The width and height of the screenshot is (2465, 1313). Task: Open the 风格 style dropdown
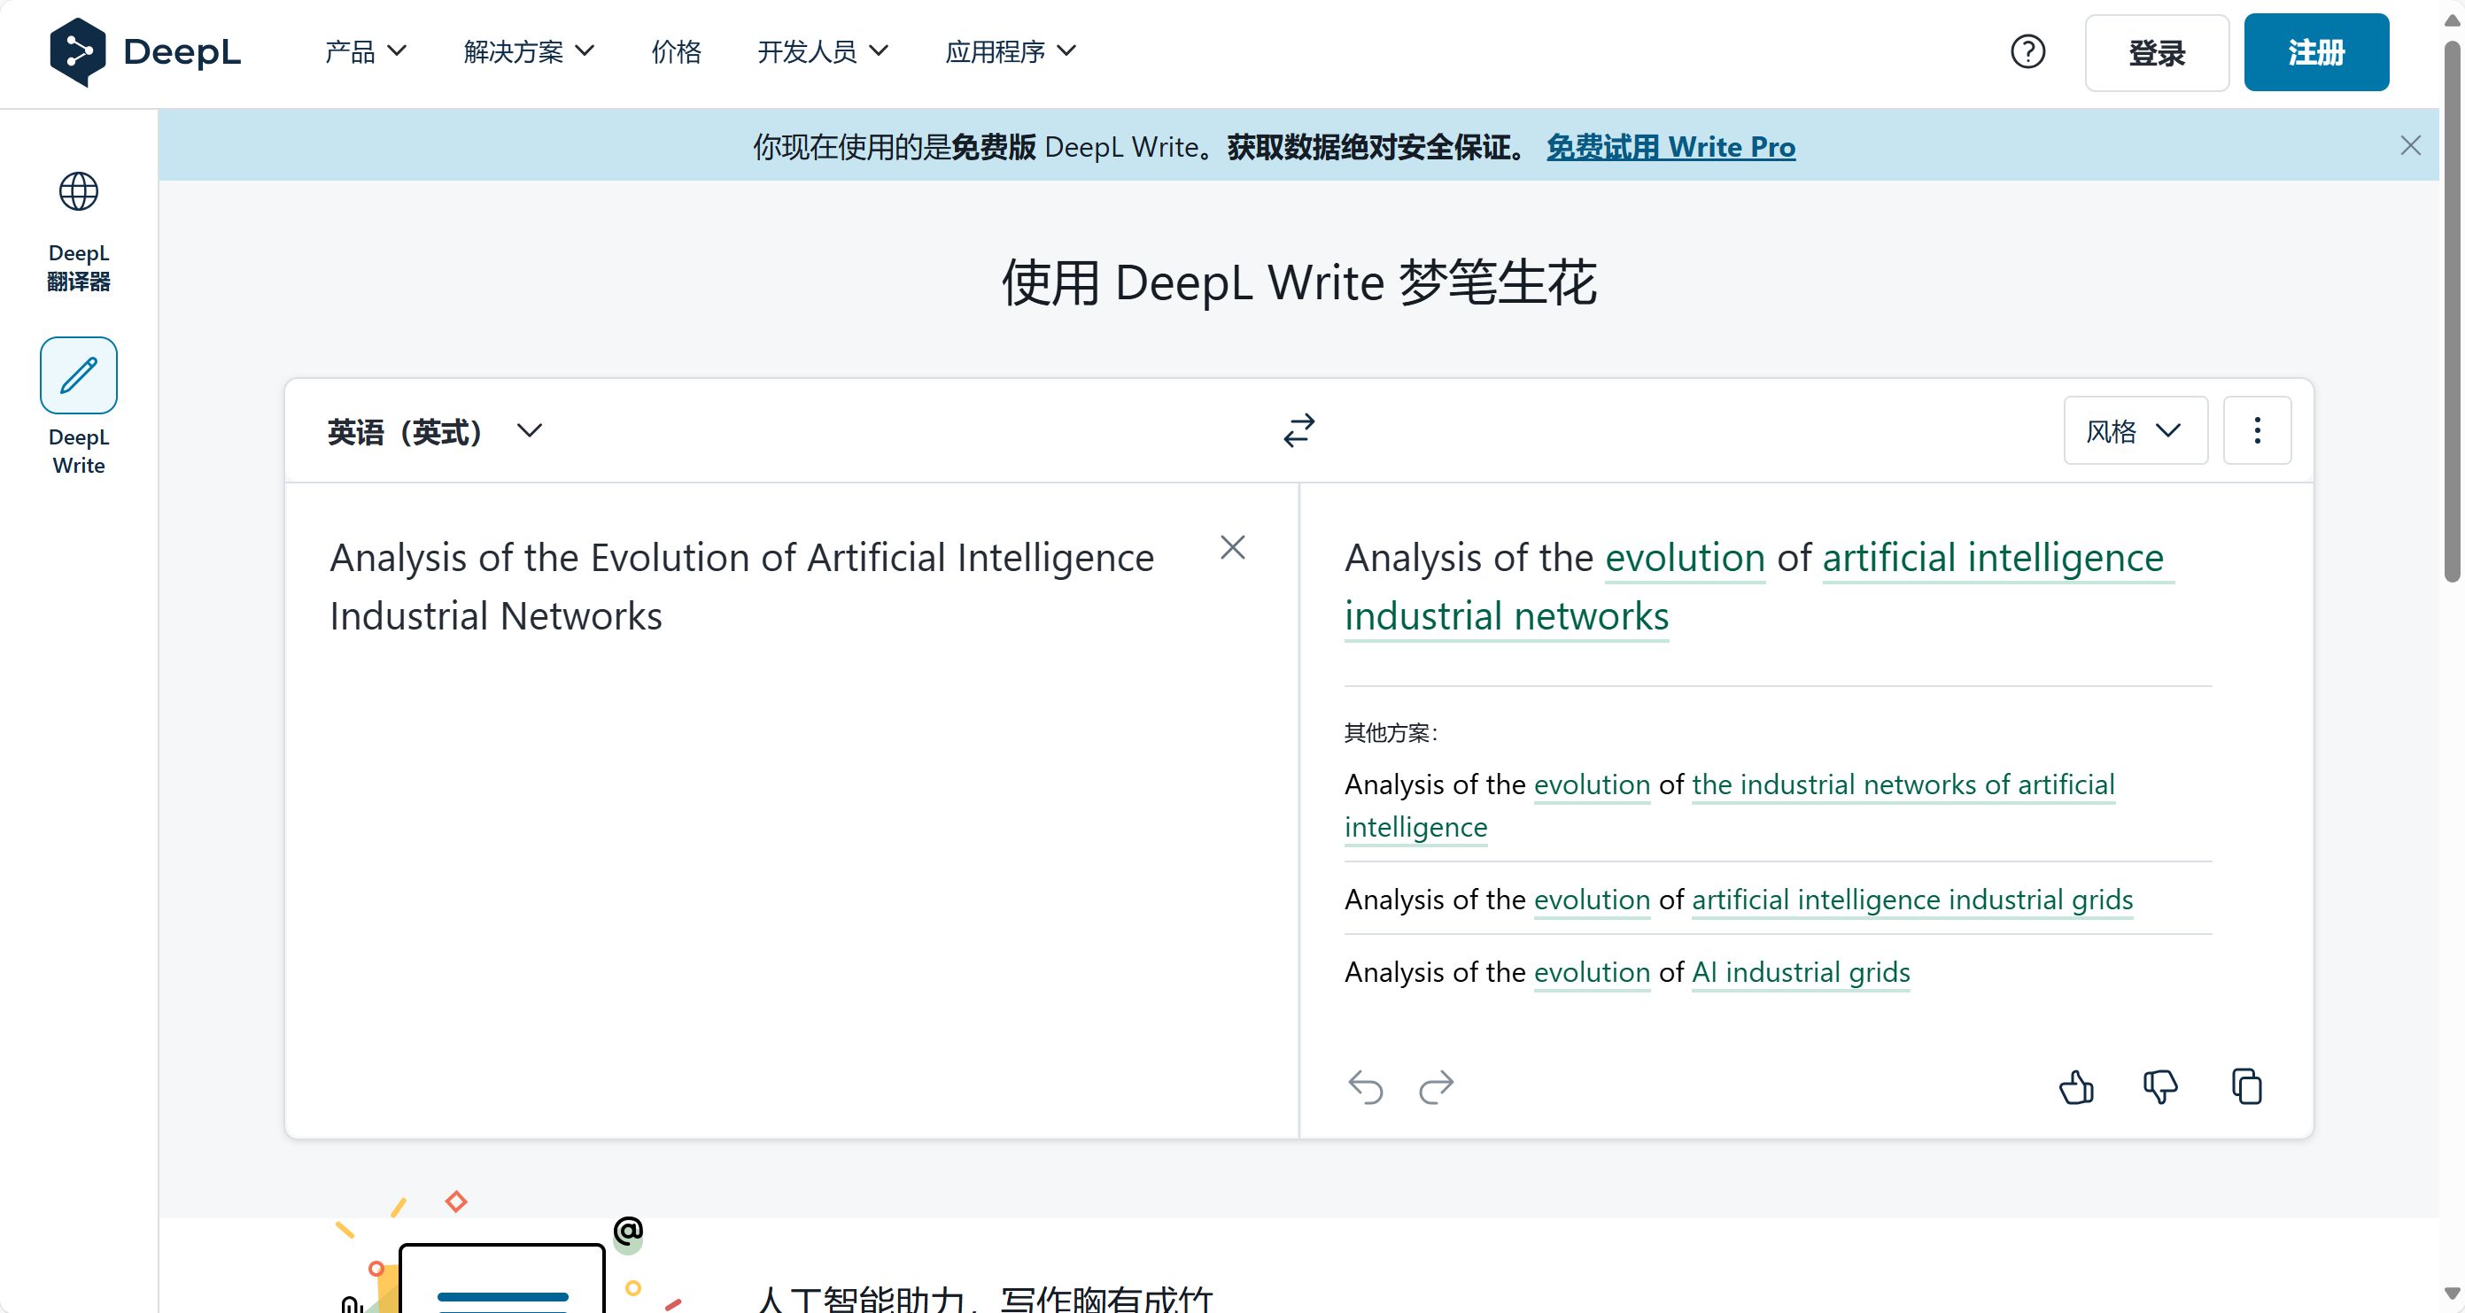click(x=2135, y=431)
